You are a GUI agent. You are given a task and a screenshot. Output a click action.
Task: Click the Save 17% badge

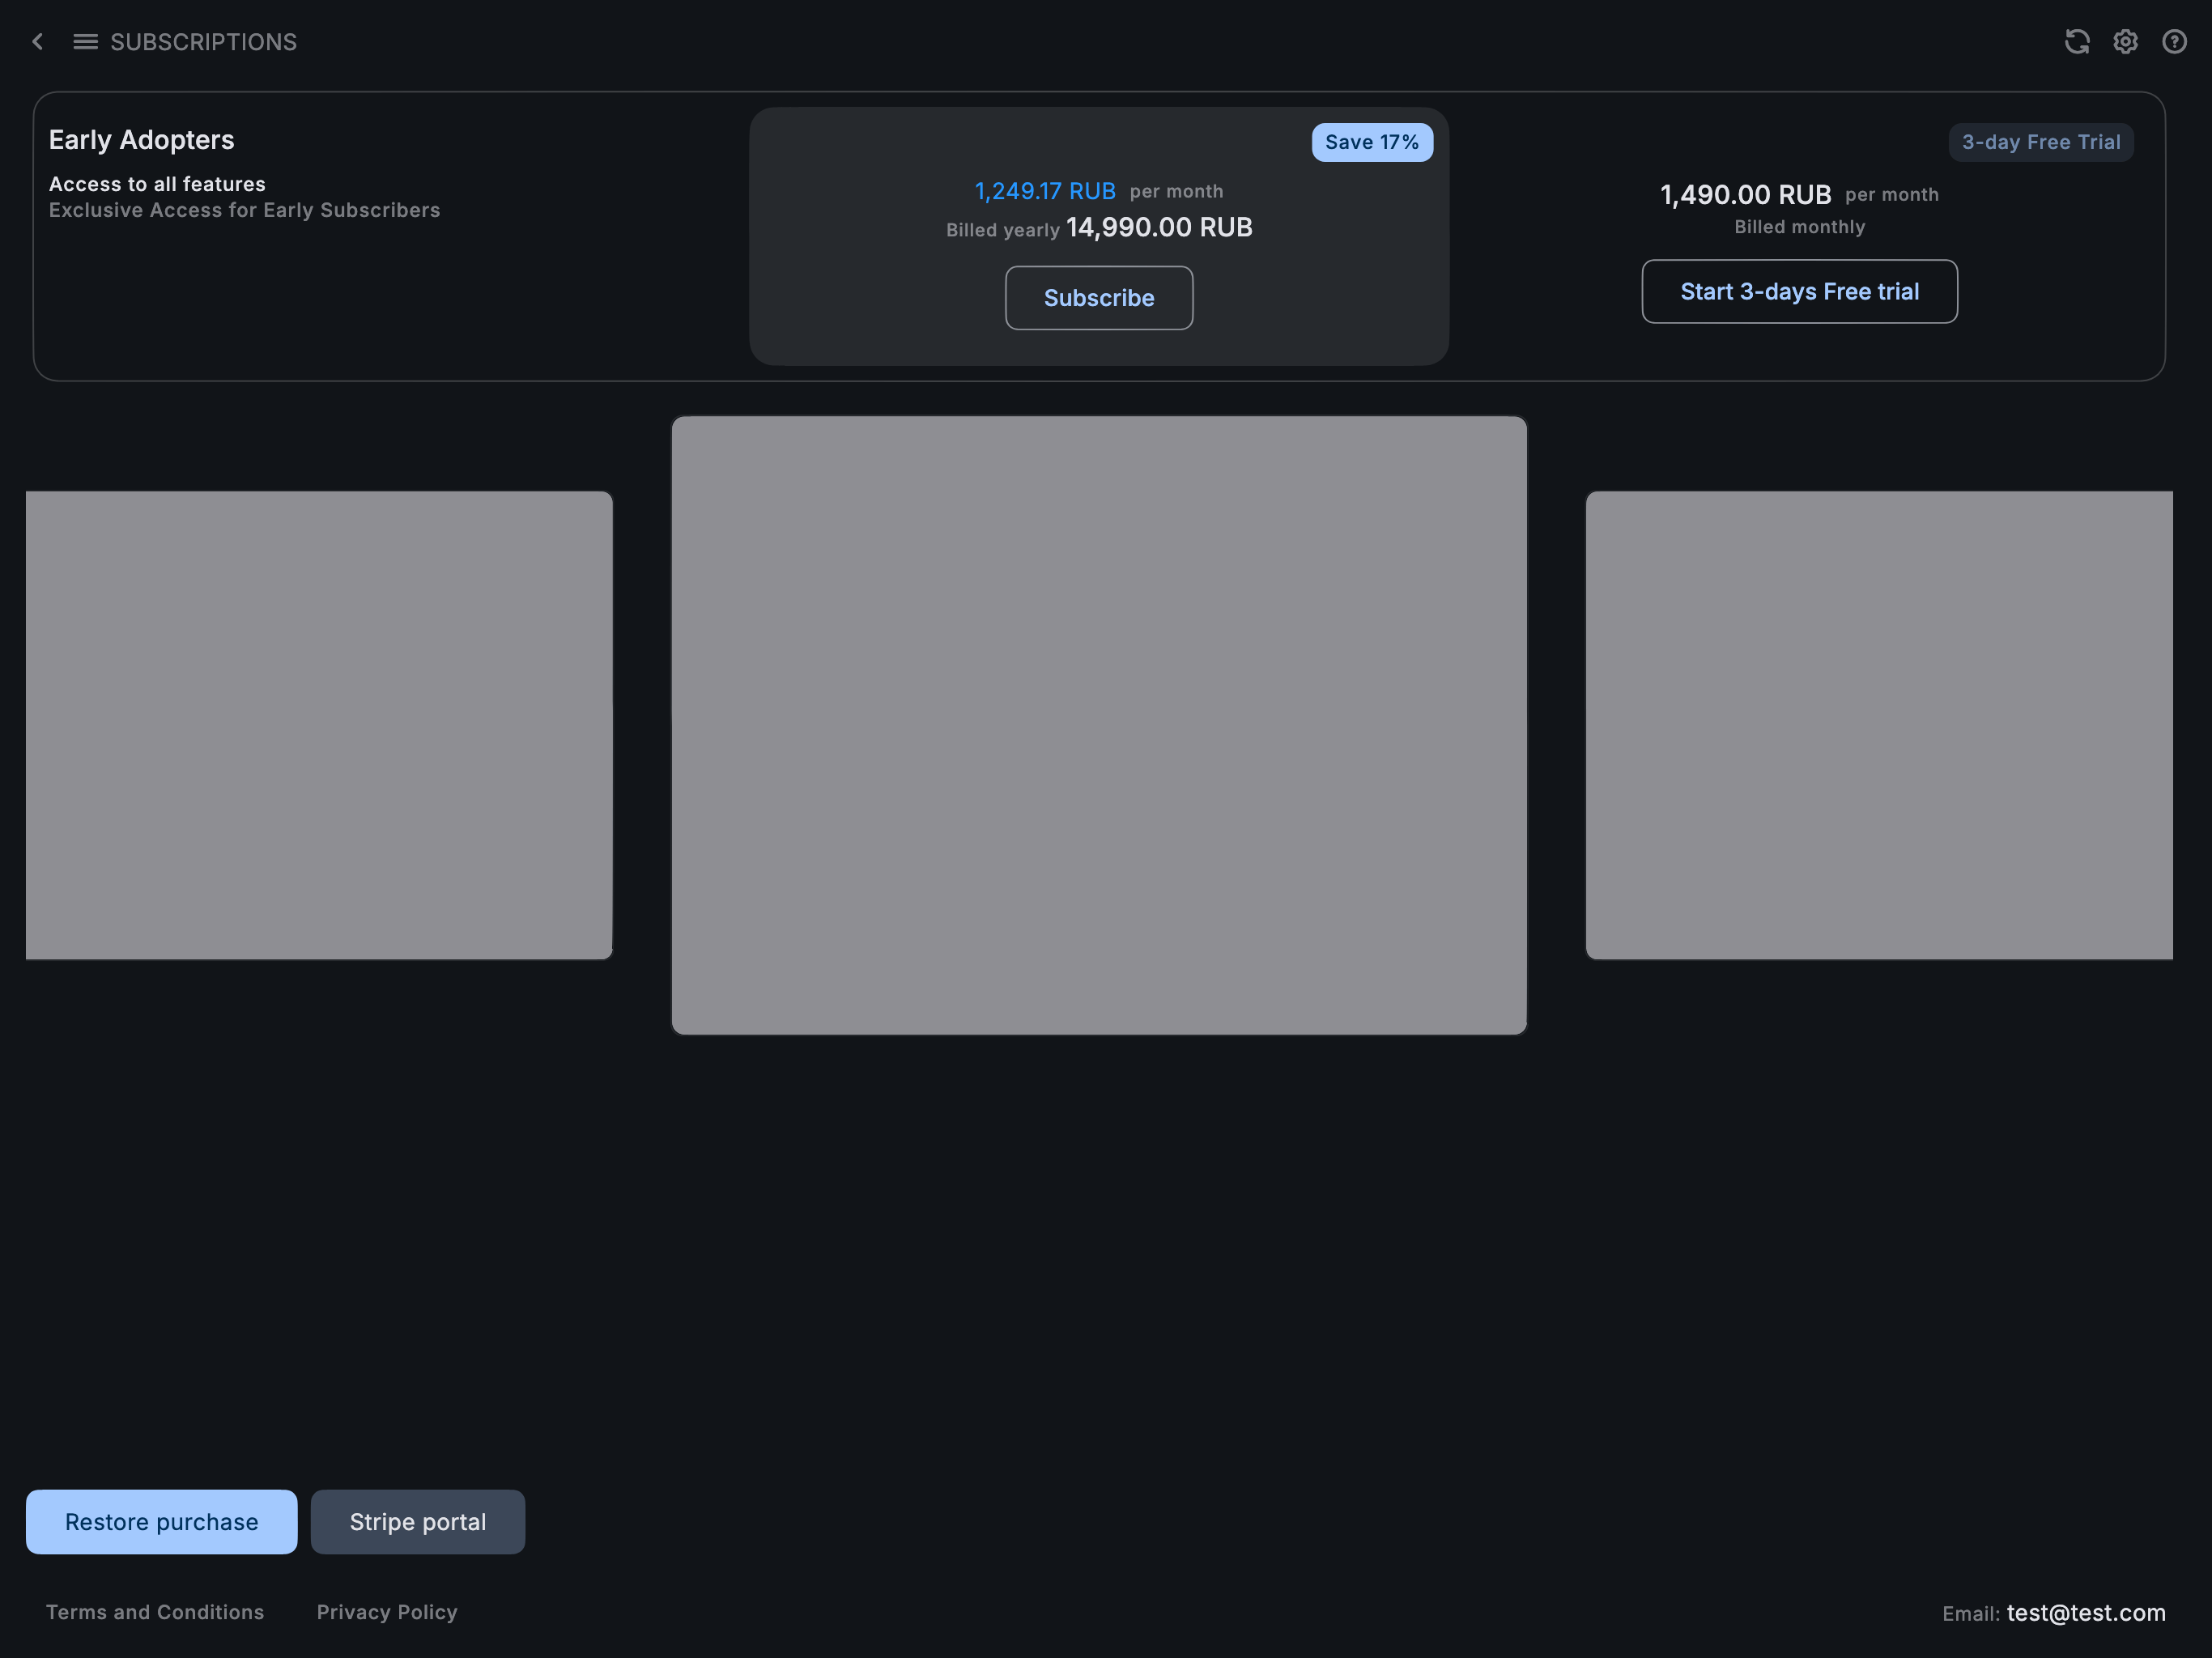click(1372, 142)
